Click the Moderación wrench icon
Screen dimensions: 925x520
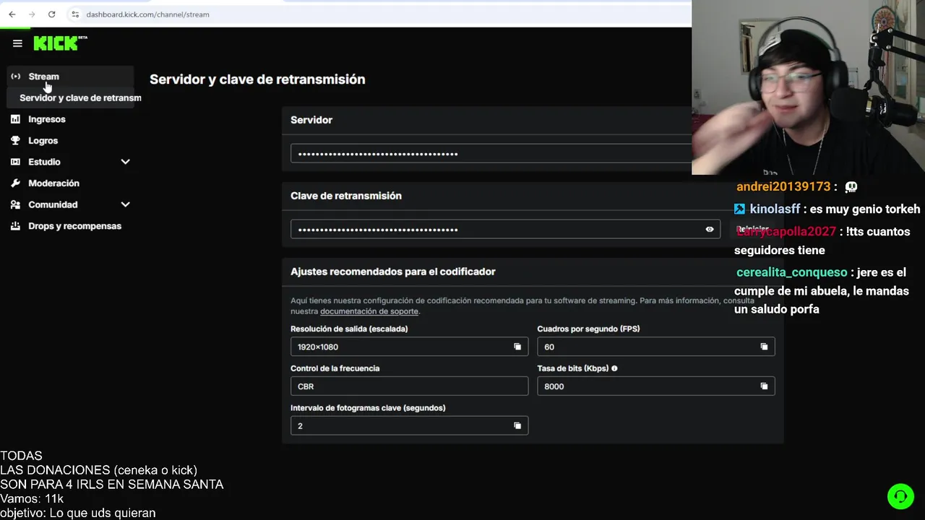(x=15, y=183)
